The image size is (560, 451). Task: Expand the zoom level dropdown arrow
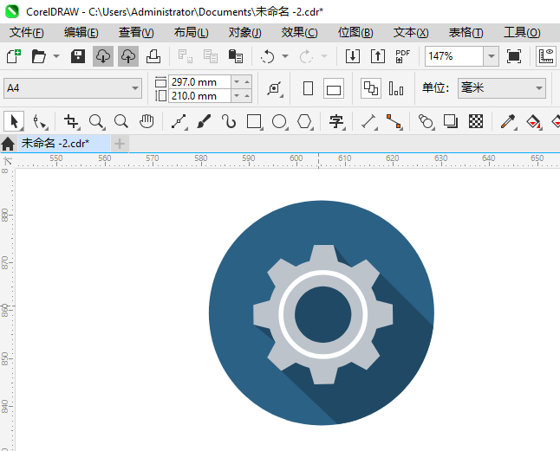pos(491,56)
